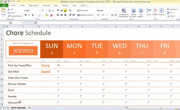Click the Cut scissors icon

8,9
